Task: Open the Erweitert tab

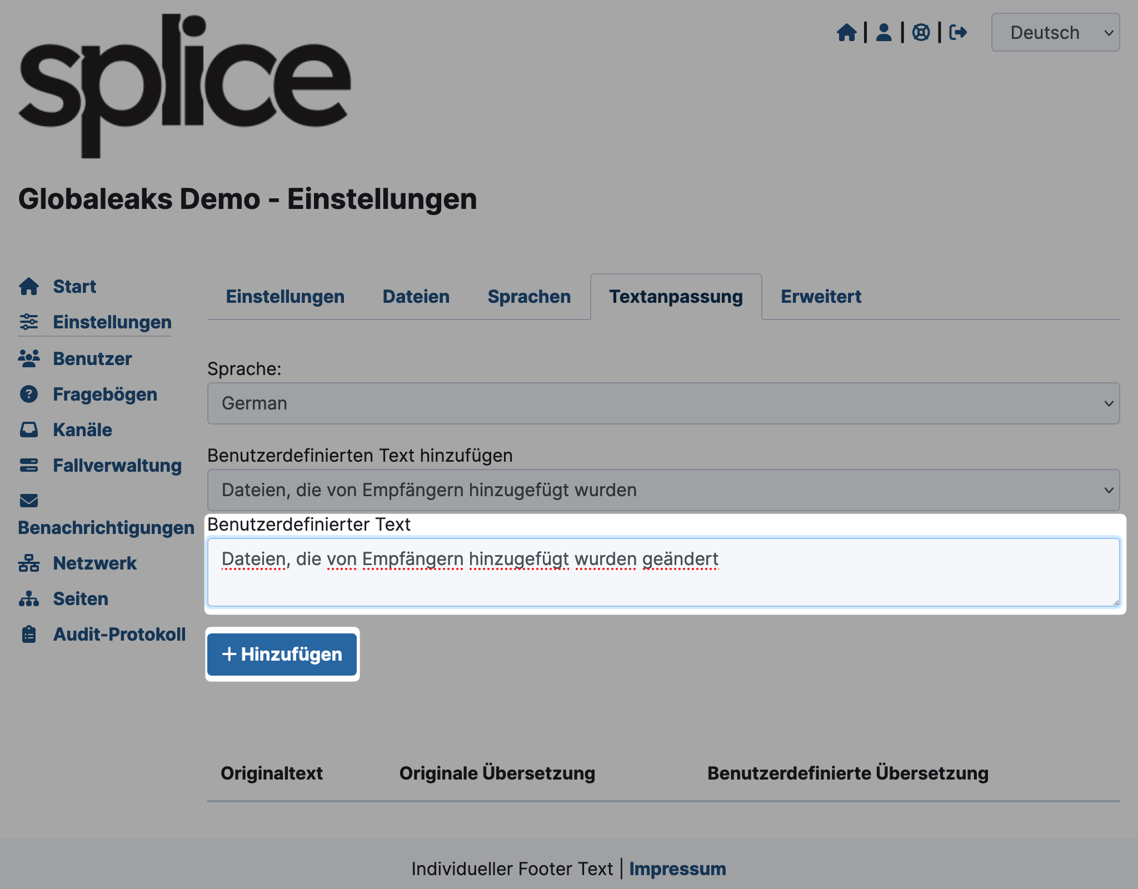Action: click(821, 297)
